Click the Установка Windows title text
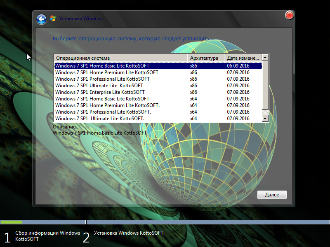The image size is (330, 247). 81,19
